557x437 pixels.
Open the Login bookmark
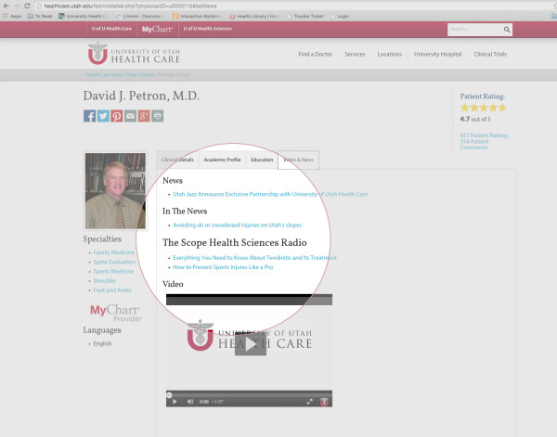[340, 16]
